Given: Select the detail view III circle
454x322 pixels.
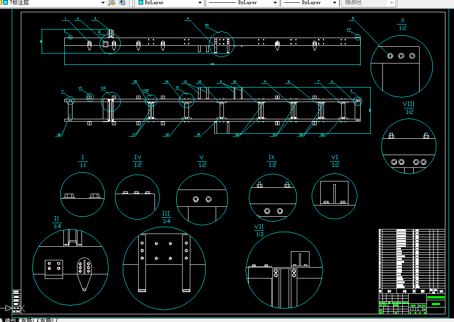Looking at the screenshot, I should (x=164, y=268).
